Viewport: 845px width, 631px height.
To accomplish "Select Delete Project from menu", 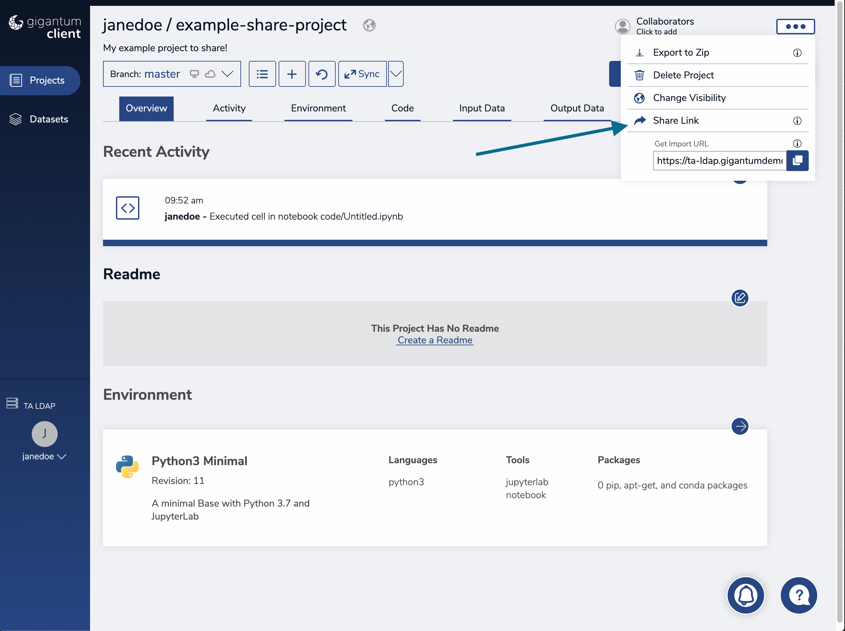I will point(683,75).
